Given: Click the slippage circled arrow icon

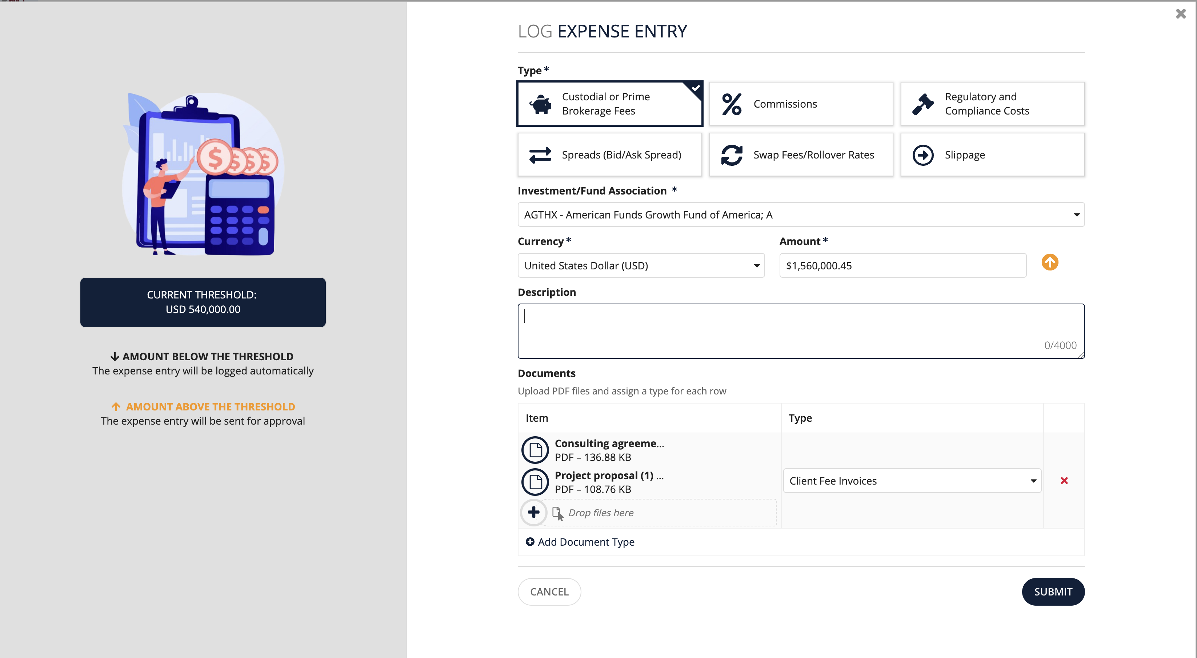Looking at the screenshot, I should (x=923, y=155).
